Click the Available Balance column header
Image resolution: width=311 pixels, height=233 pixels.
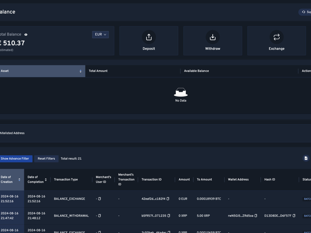tap(196, 71)
